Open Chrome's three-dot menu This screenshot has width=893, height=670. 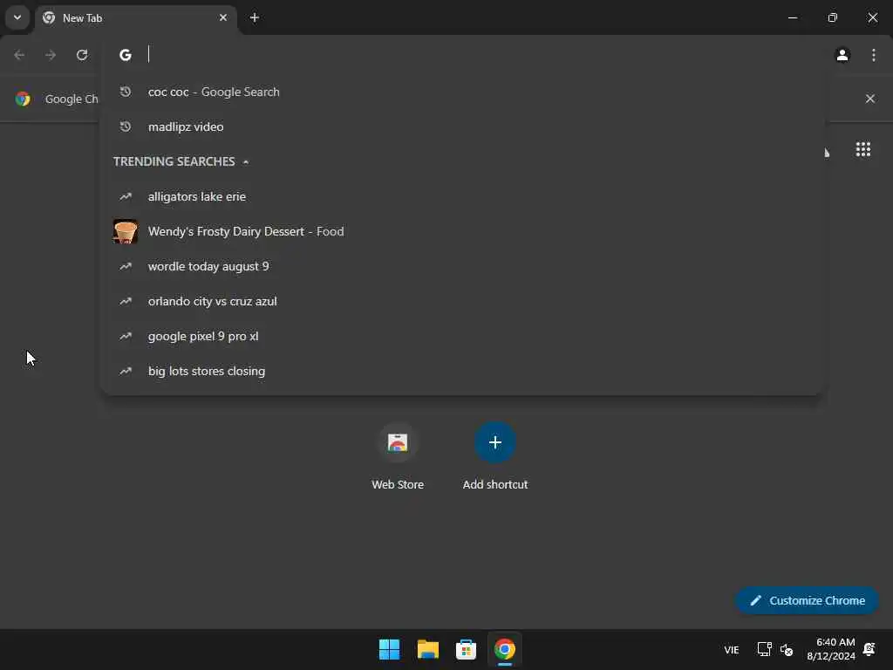coord(873,55)
